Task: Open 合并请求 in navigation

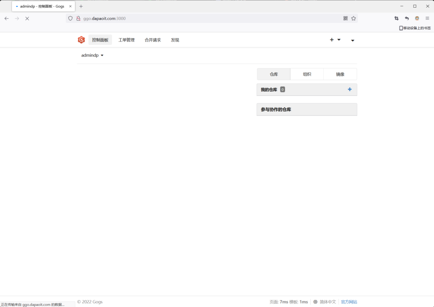Action: pos(153,40)
